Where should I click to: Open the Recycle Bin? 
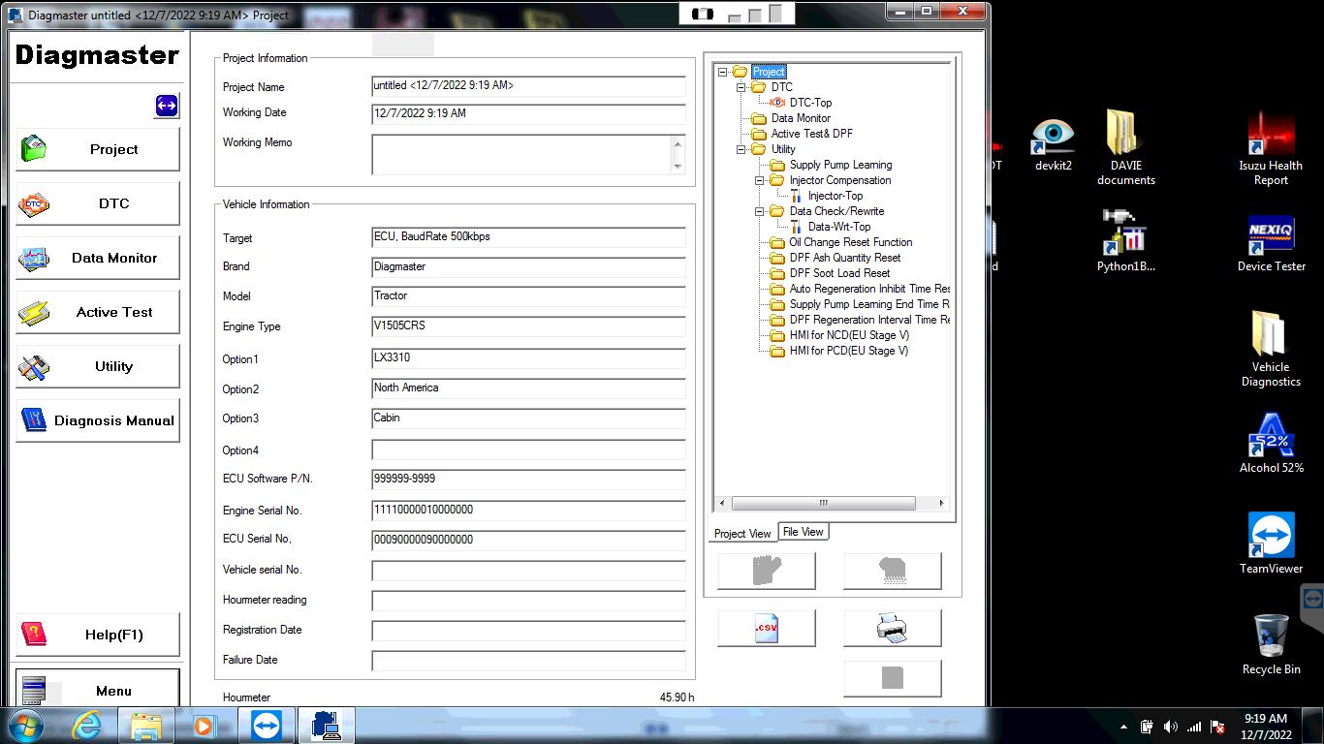tap(1271, 644)
